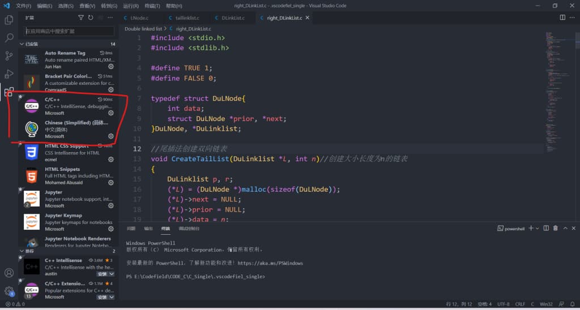Viewport: 580px width, 310px height.
Task: Close the right_DLinkList.c tab
Action: point(308,18)
